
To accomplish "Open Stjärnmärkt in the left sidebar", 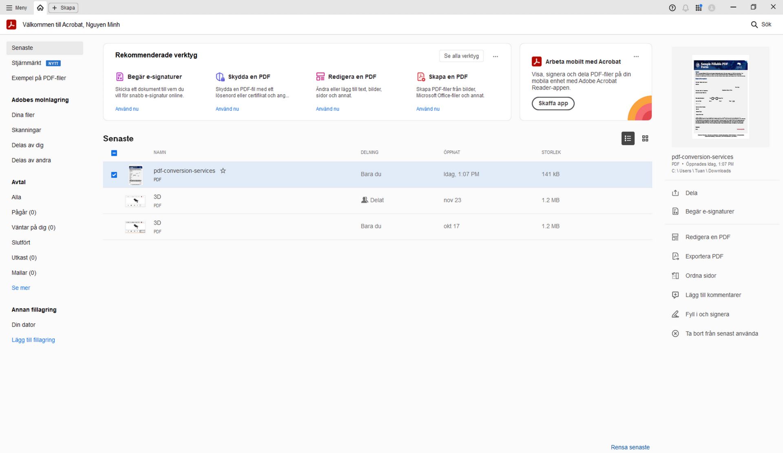I will pos(27,63).
